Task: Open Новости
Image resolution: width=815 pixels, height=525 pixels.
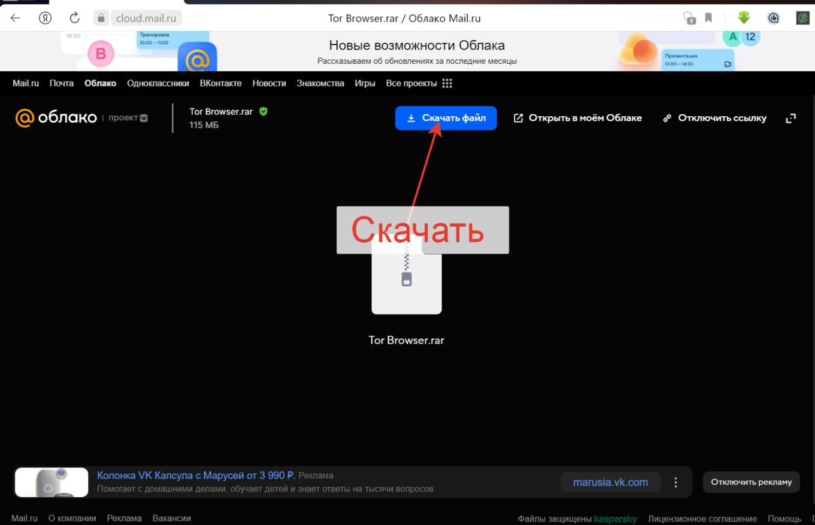Action: 269,84
